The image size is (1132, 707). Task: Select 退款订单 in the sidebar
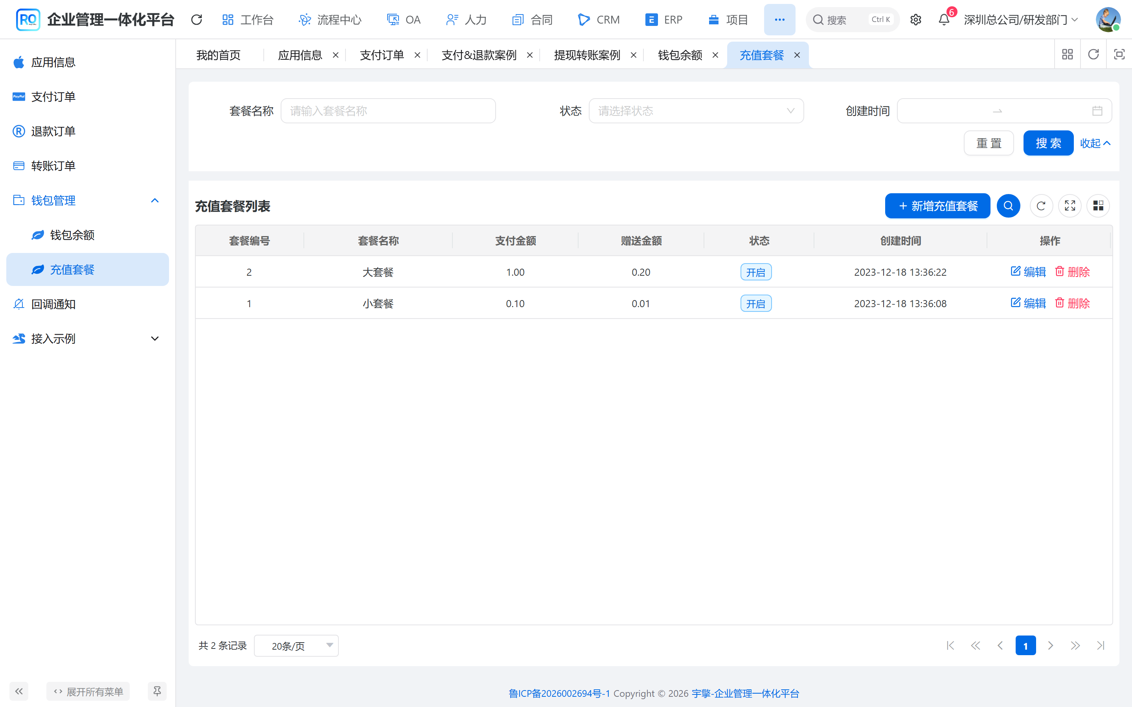pyautogui.click(x=88, y=132)
